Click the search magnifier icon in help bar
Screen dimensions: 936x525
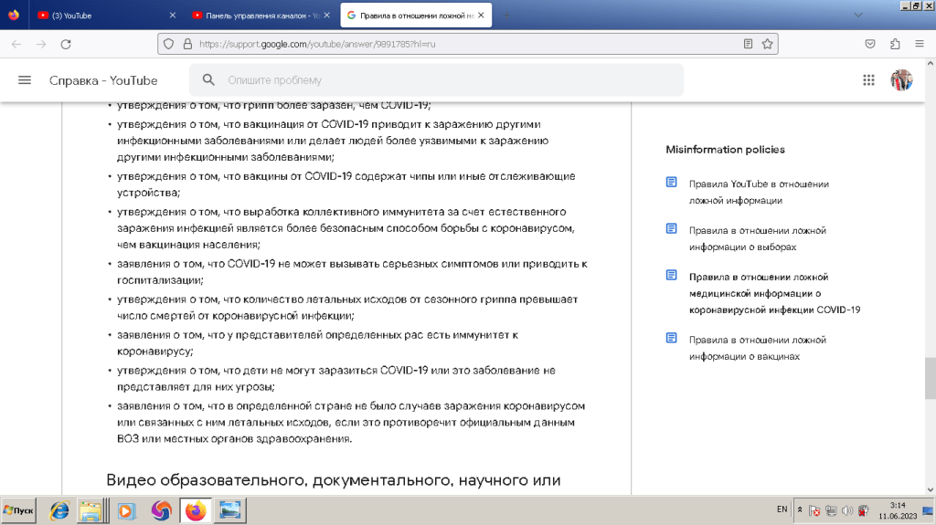pos(209,80)
